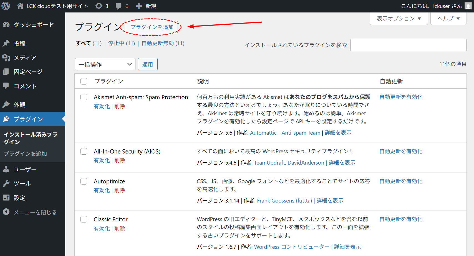
Task: Click 有効化 link under Autoptimize
Action: click(x=102, y=190)
